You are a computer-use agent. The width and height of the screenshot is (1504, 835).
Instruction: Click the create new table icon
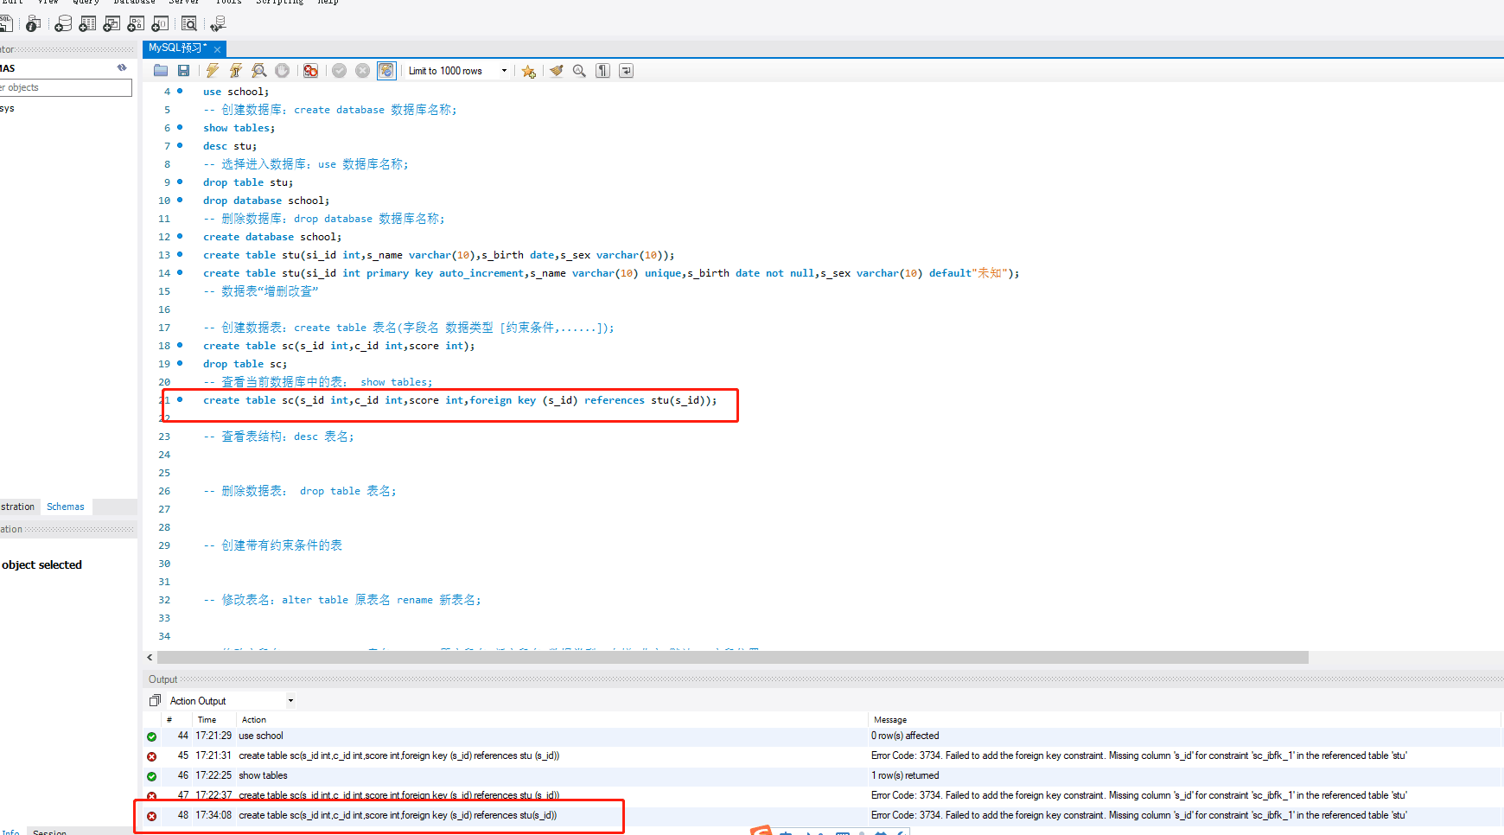[x=87, y=23]
